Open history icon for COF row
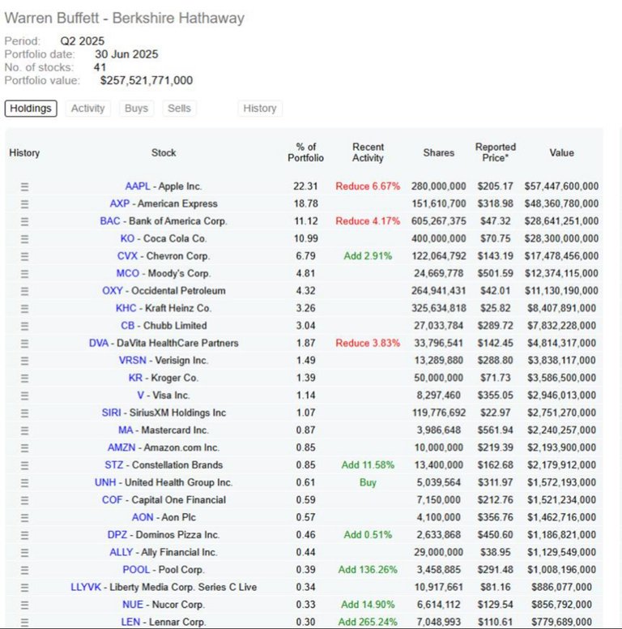Screen dimensions: 622x629 pos(24,500)
